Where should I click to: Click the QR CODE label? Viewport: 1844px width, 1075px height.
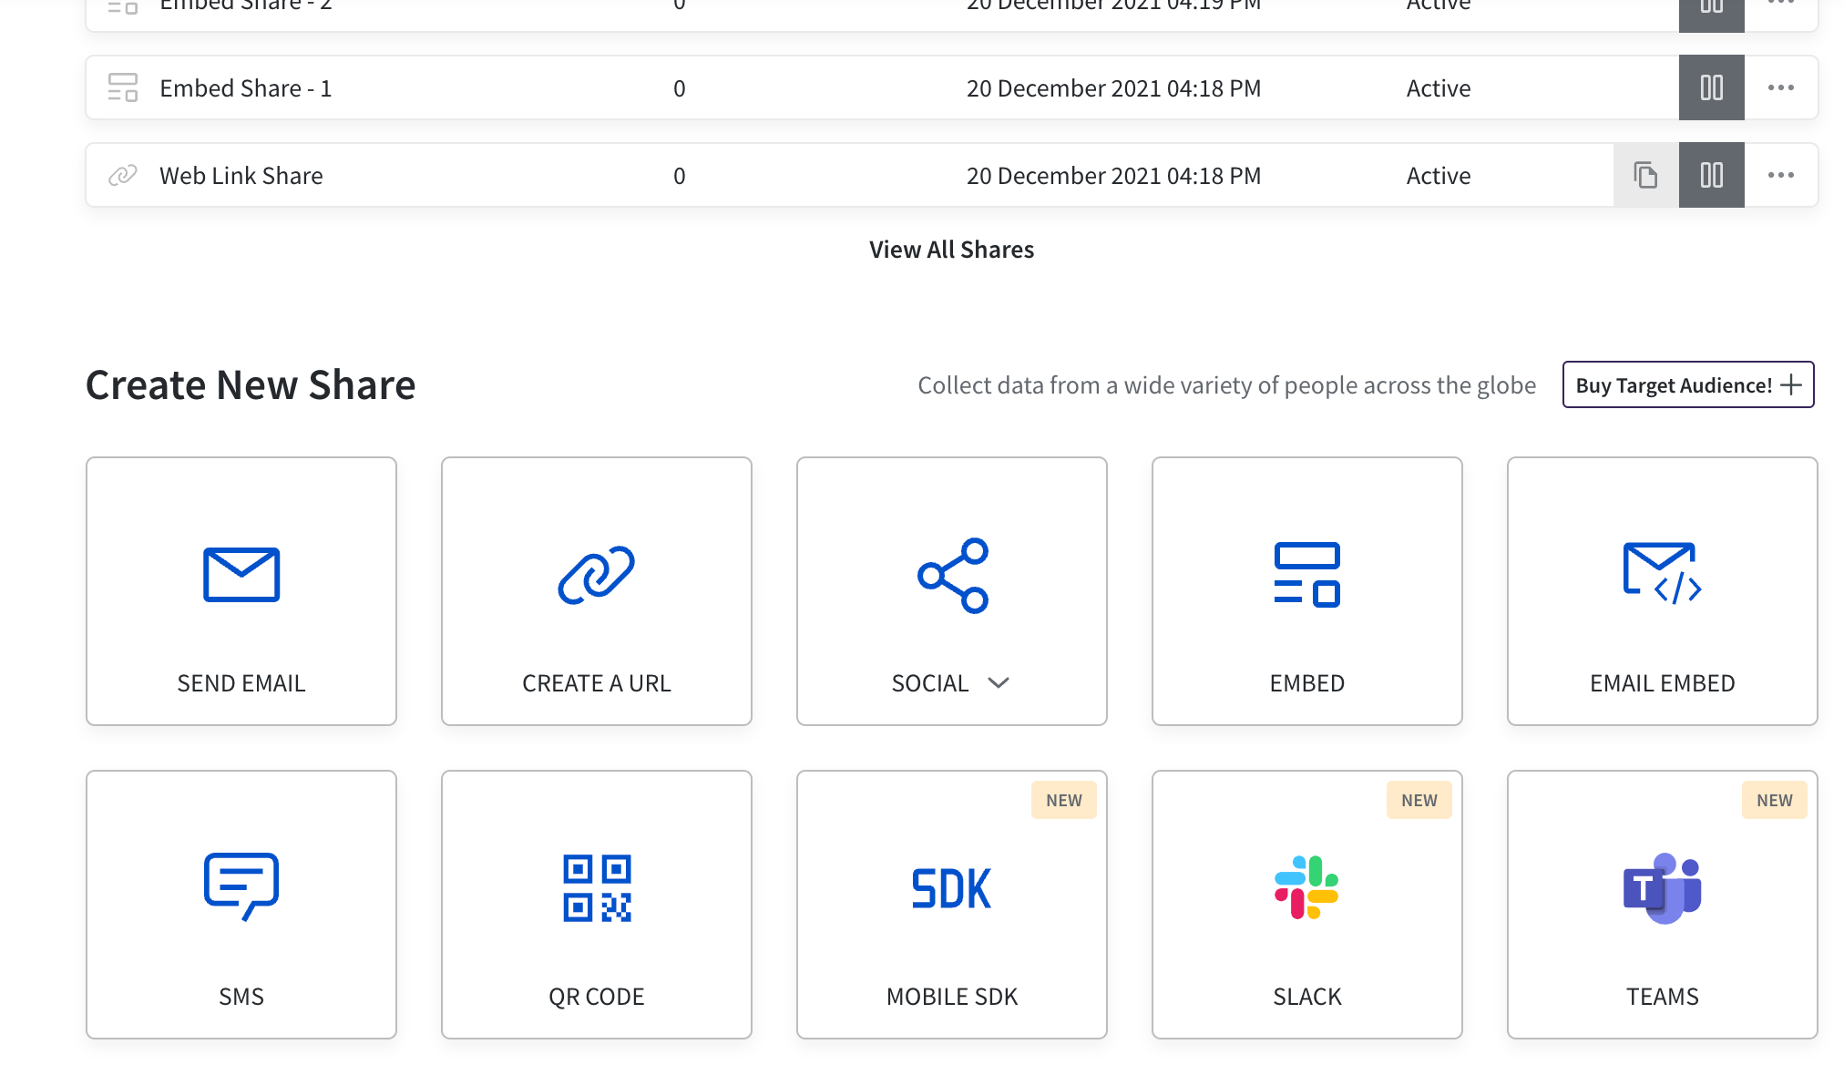tap(597, 997)
